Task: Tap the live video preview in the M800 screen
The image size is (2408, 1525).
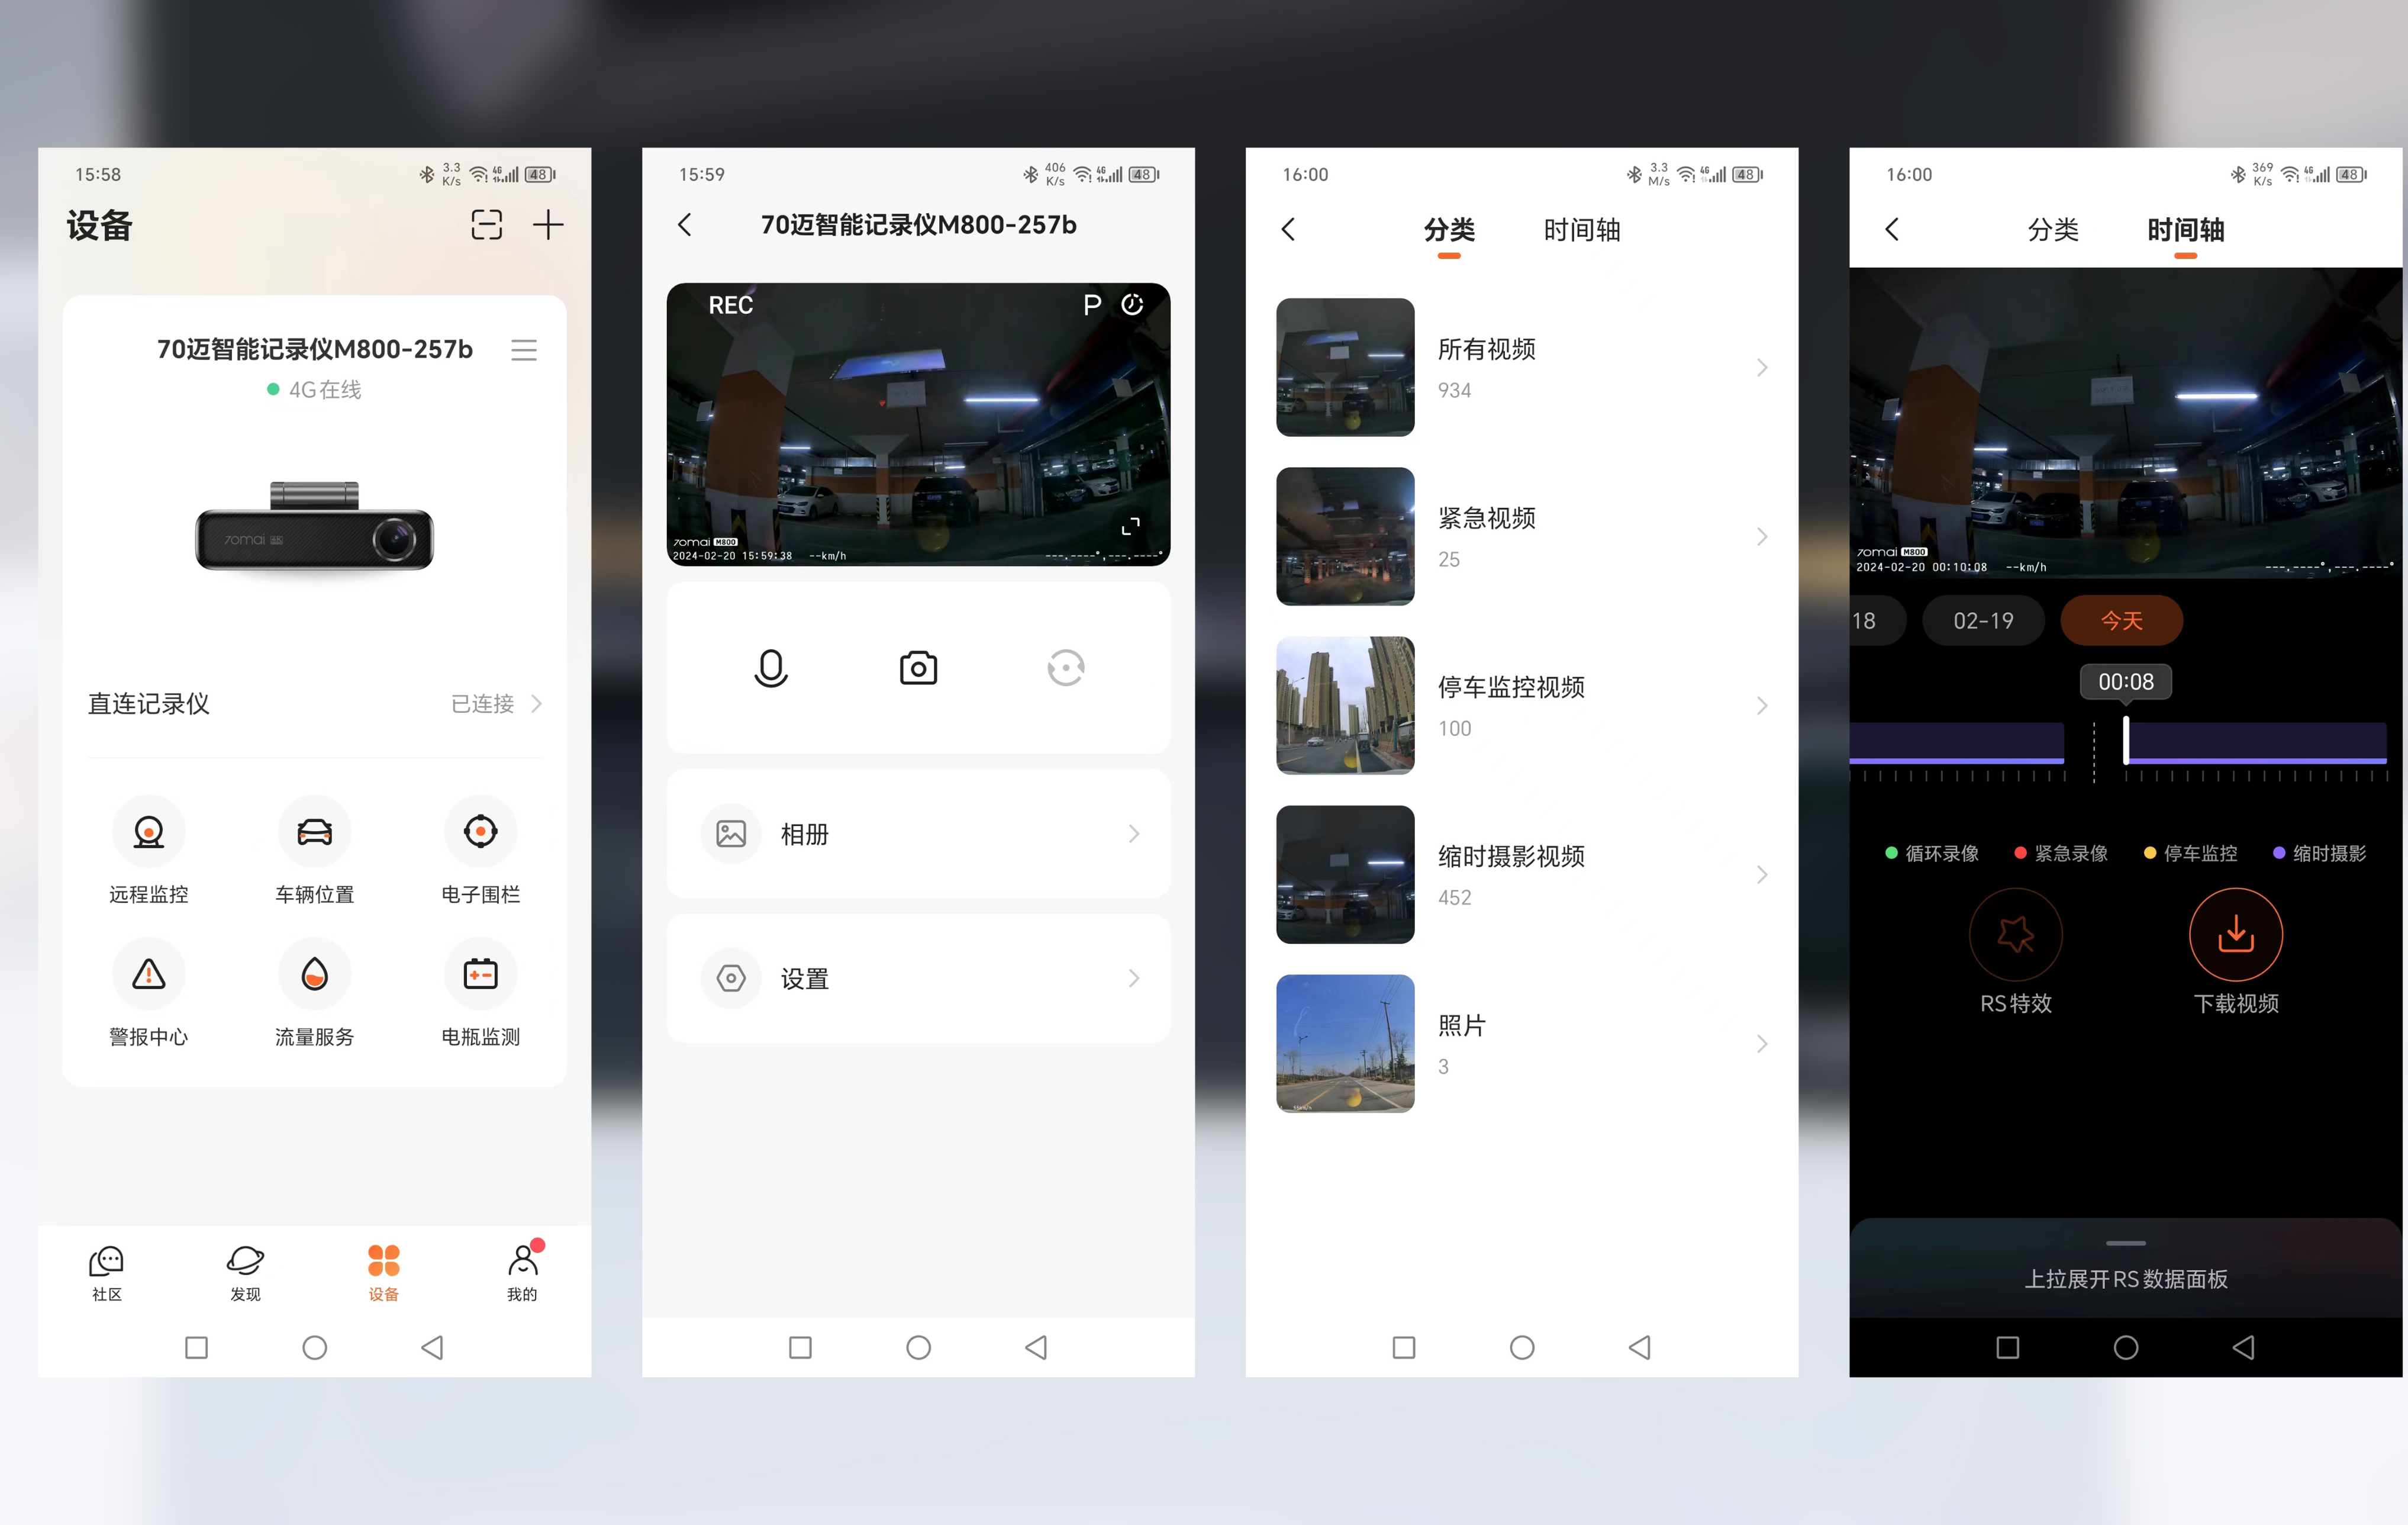Action: tap(918, 424)
